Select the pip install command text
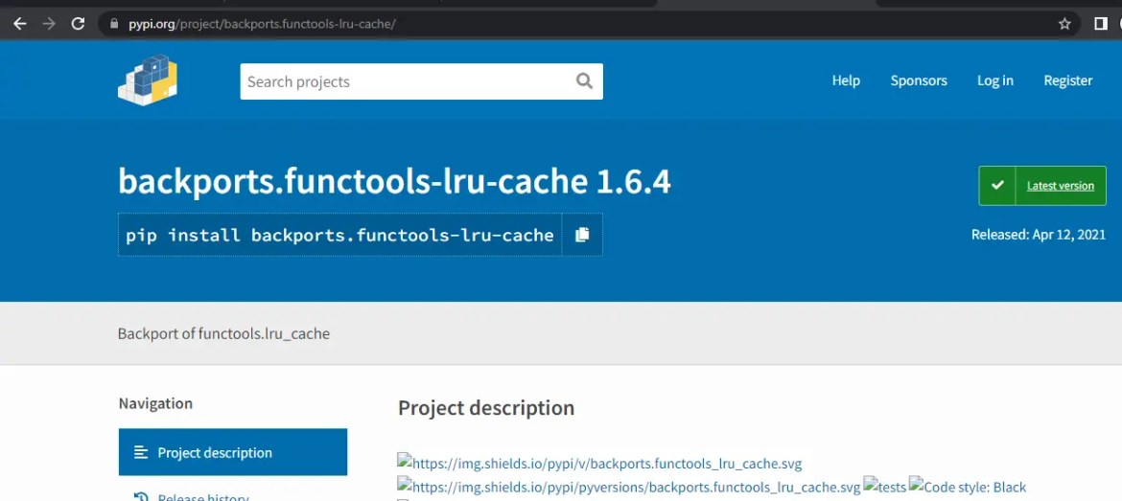 339,235
